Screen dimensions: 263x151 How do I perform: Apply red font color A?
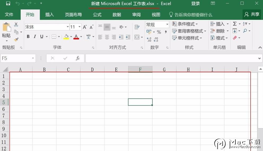76,36
